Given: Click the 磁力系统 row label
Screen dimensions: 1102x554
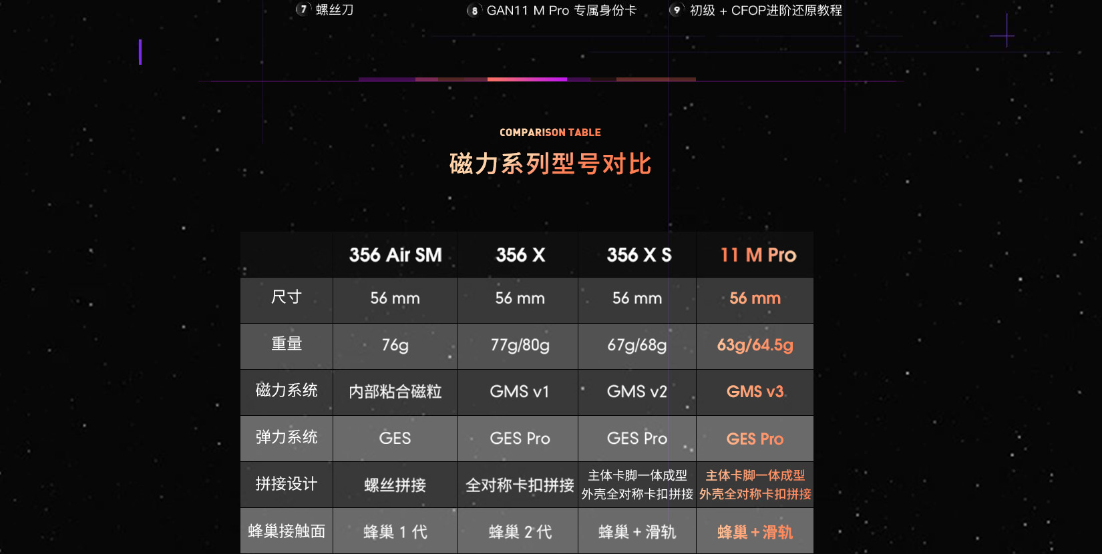Looking at the screenshot, I should tap(287, 391).
